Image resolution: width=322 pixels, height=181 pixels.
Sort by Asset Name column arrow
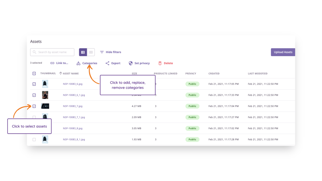(61, 74)
